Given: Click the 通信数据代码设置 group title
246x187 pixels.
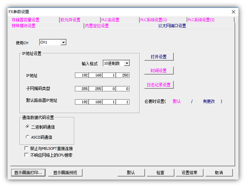Looking at the screenshot, I should pos(38,117).
